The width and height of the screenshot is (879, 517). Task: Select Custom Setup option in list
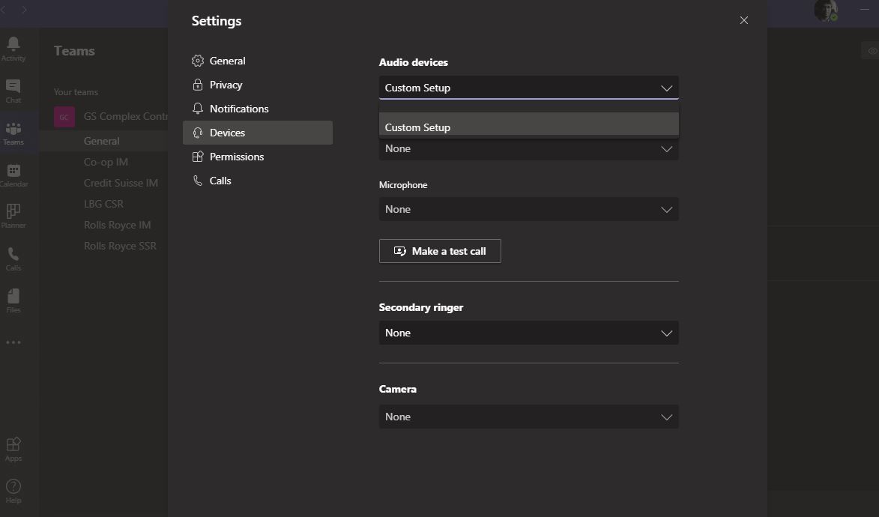coord(528,127)
